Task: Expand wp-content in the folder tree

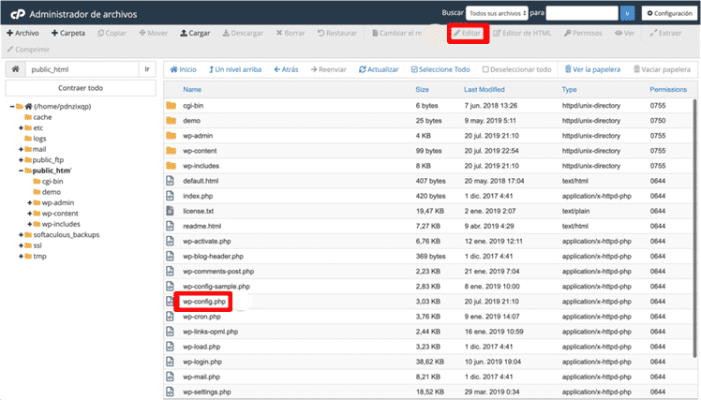Action: point(30,214)
